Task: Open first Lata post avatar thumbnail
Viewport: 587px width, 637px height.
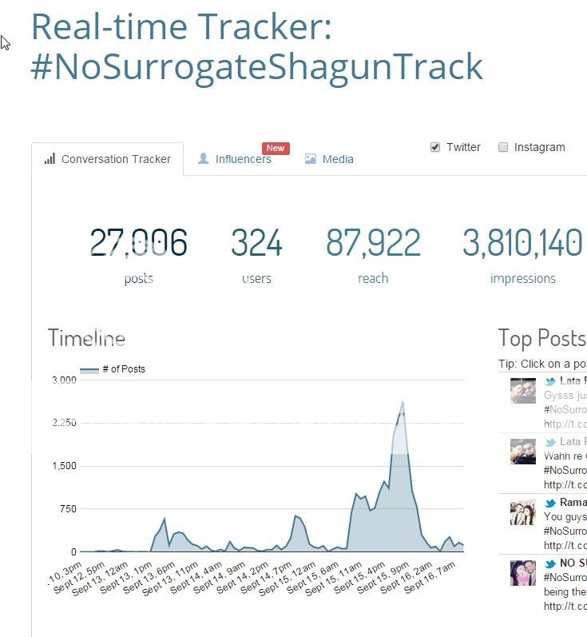Action: tap(523, 391)
